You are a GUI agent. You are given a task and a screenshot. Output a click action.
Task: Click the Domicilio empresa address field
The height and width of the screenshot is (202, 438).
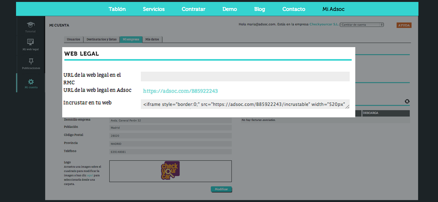pos(170,120)
